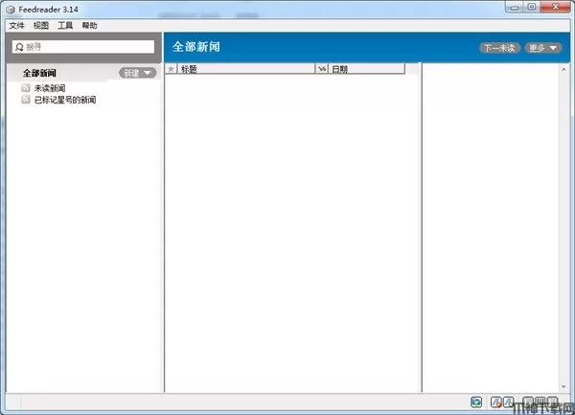
Task: Close the Feedreader window
Action: [555, 7]
